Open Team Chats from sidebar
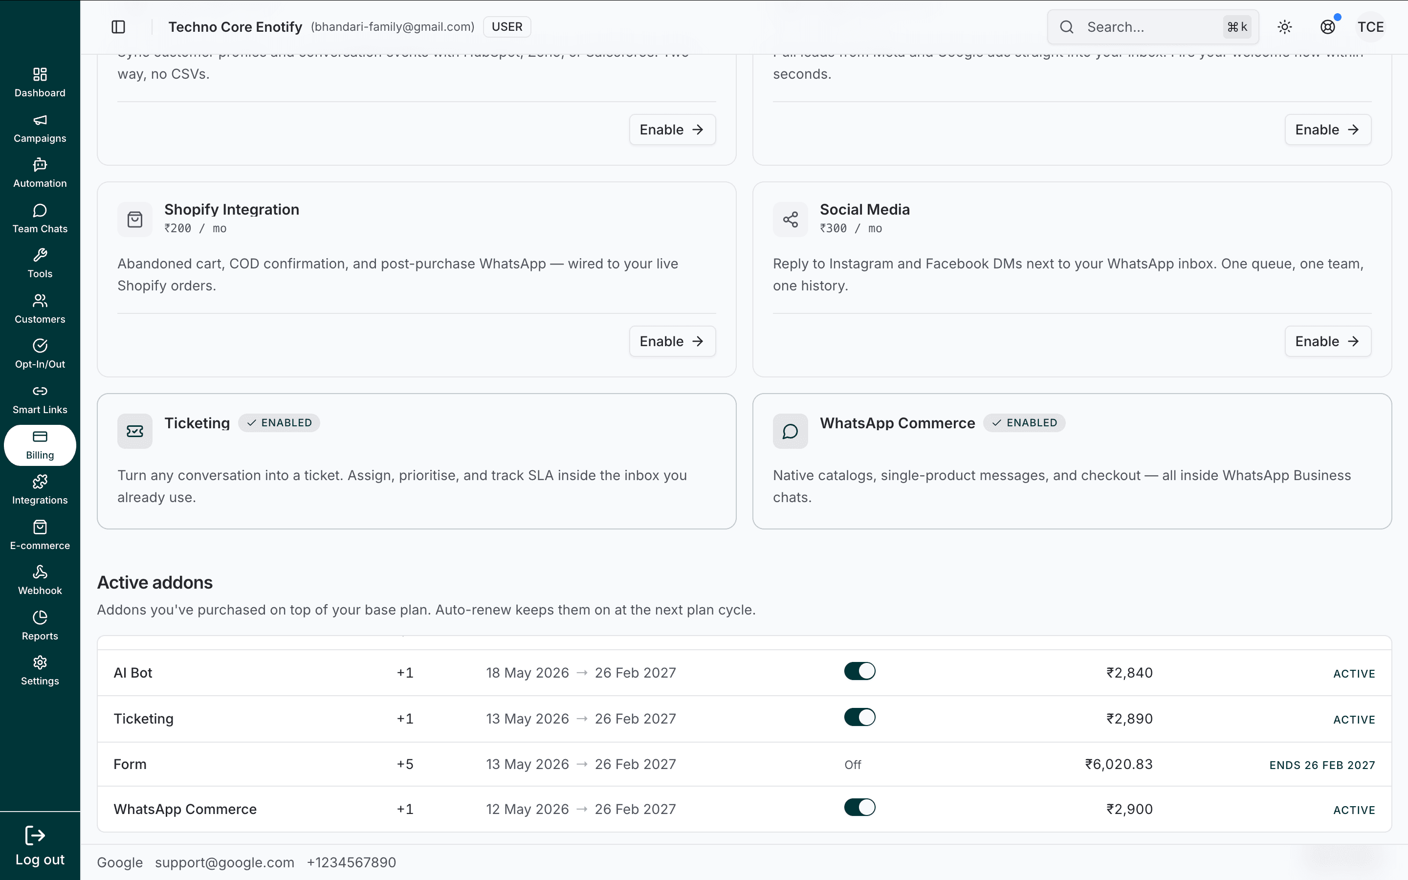 point(40,218)
